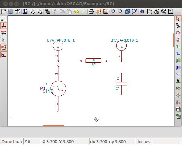Select the Place wire tool

178,47
